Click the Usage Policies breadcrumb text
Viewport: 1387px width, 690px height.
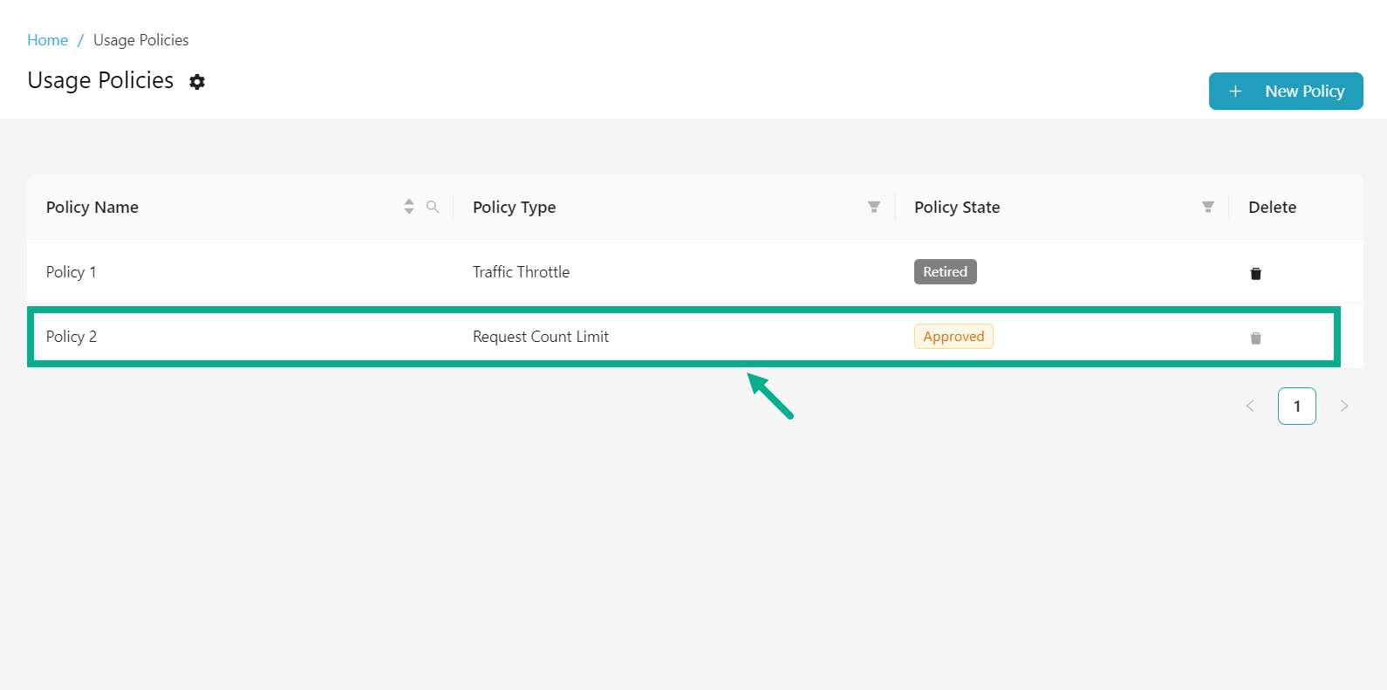pyautogui.click(x=140, y=40)
